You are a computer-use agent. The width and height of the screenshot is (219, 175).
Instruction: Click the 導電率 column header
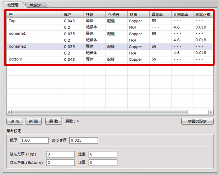(x=160, y=14)
